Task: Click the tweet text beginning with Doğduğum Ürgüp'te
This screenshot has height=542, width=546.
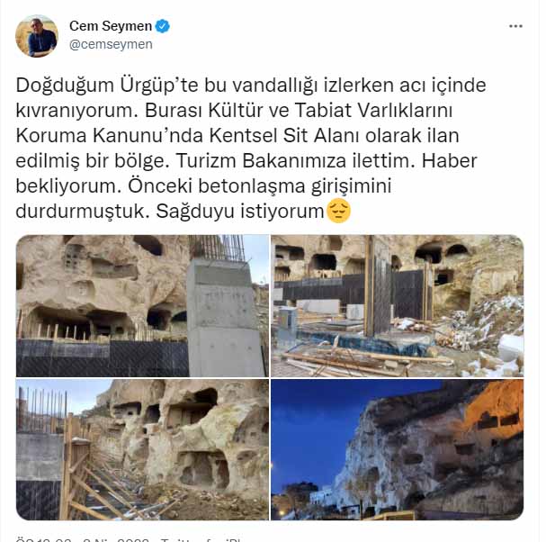Action: (x=251, y=149)
